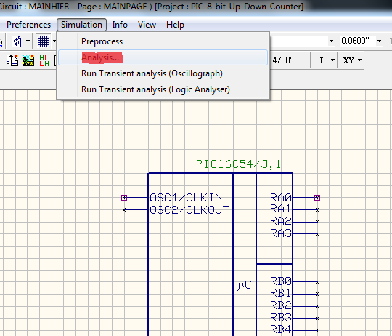
Task: Select the RA1 pin label
Action: tap(280, 208)
